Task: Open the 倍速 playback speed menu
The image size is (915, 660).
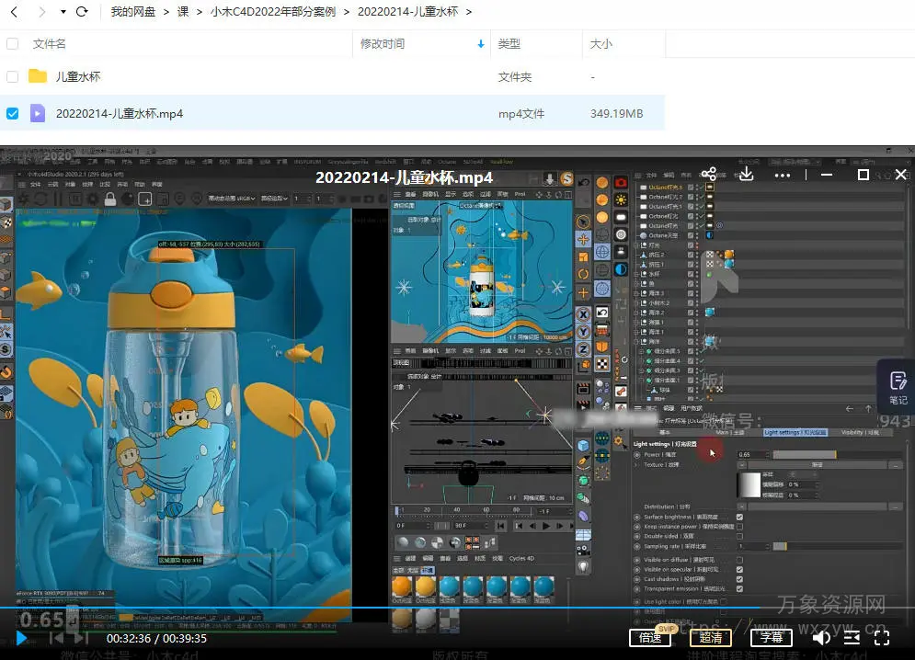Action: pos(650,637)
